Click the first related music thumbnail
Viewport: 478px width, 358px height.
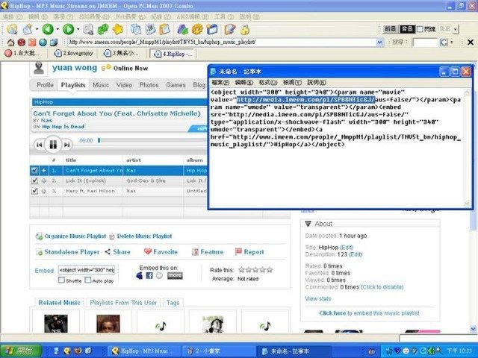56,323
